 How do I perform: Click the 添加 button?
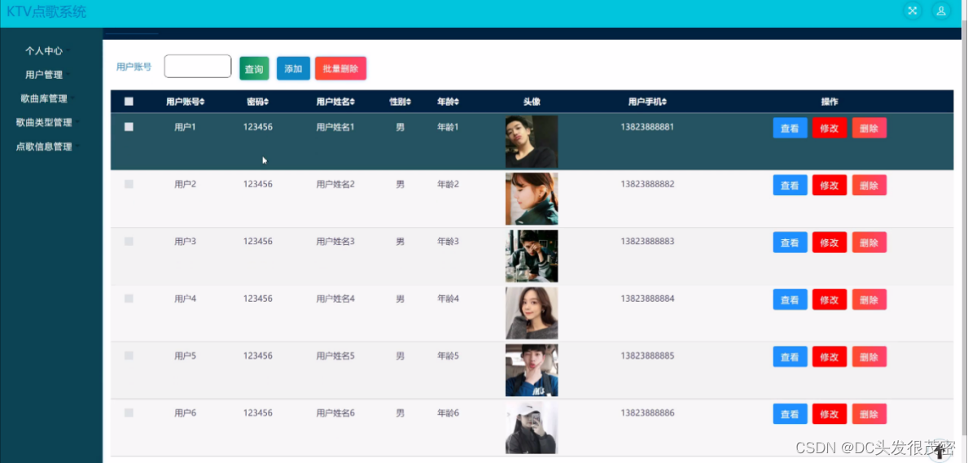tap(293, 68)
